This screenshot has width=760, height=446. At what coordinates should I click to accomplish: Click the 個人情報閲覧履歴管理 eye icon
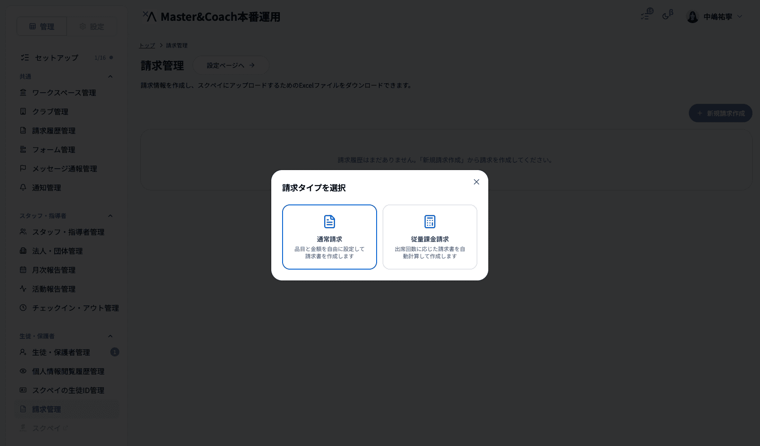coord(23,371)
